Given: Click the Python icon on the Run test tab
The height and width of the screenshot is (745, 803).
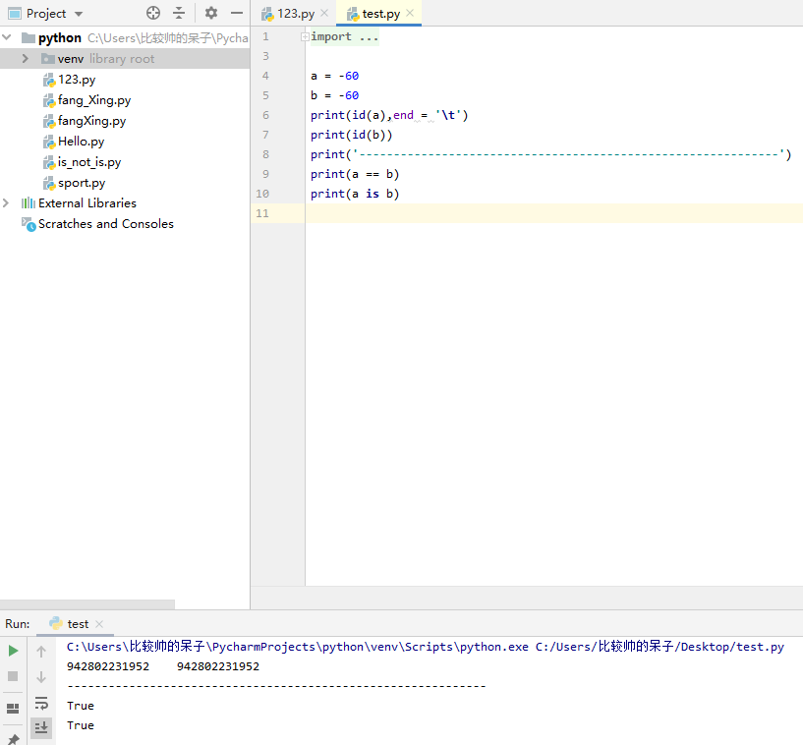Looking at the screenshot, I should [56, 623].
